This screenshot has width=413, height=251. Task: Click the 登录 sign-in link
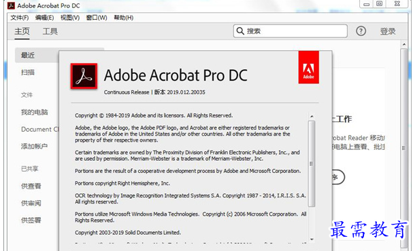(x=388, y=31)
